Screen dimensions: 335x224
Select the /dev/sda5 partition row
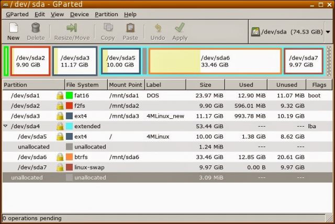coord(167,137)
